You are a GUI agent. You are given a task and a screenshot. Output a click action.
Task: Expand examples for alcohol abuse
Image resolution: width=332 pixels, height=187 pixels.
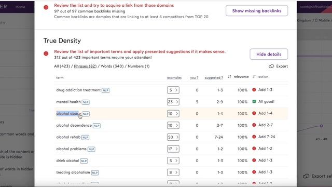[x=173, y=114]
